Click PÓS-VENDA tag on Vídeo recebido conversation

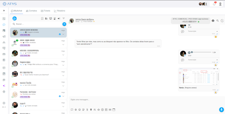pos(25,45)
